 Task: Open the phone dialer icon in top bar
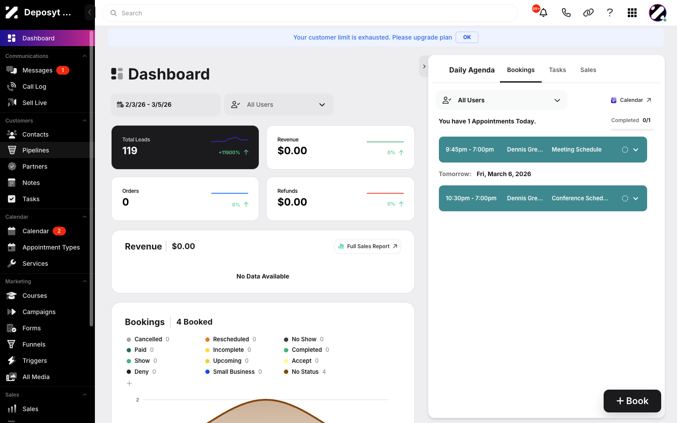pyautogui.click(x=566, y=13)
